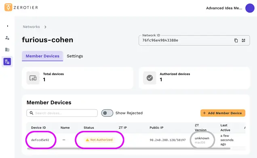
Task: Click the Not Authorized status badge
Action: tap(99, 140)
